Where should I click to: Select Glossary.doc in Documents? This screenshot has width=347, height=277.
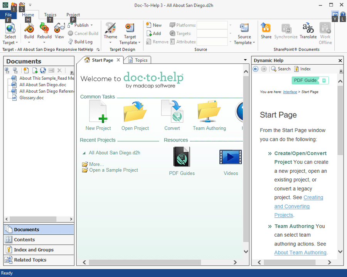[x=32, y=98]
